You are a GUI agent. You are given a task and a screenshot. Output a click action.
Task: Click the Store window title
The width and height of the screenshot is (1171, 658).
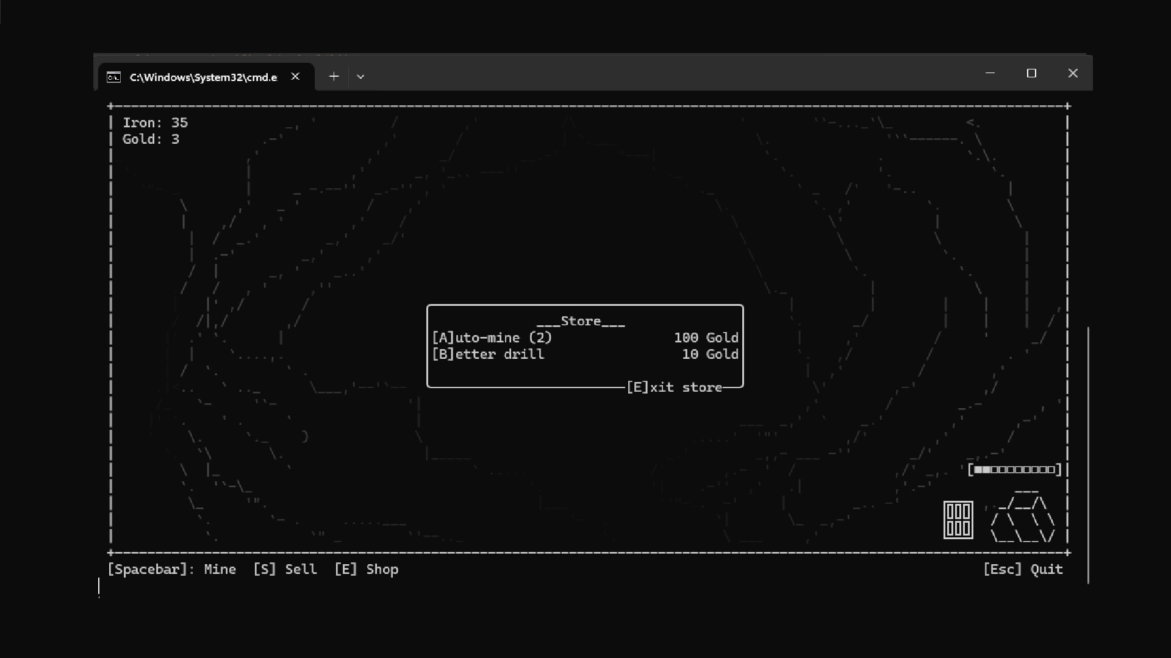581,321
